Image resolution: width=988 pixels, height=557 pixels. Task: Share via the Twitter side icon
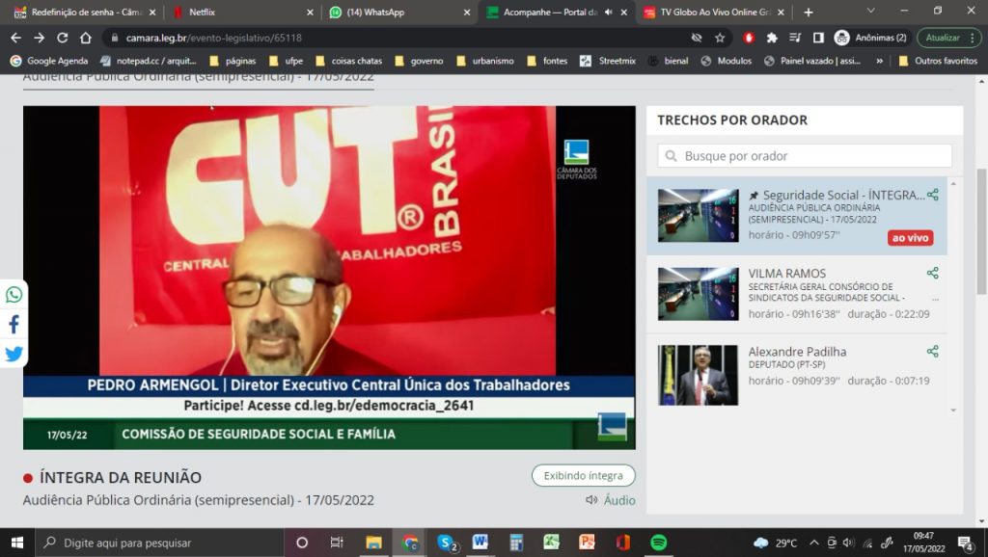14,354
